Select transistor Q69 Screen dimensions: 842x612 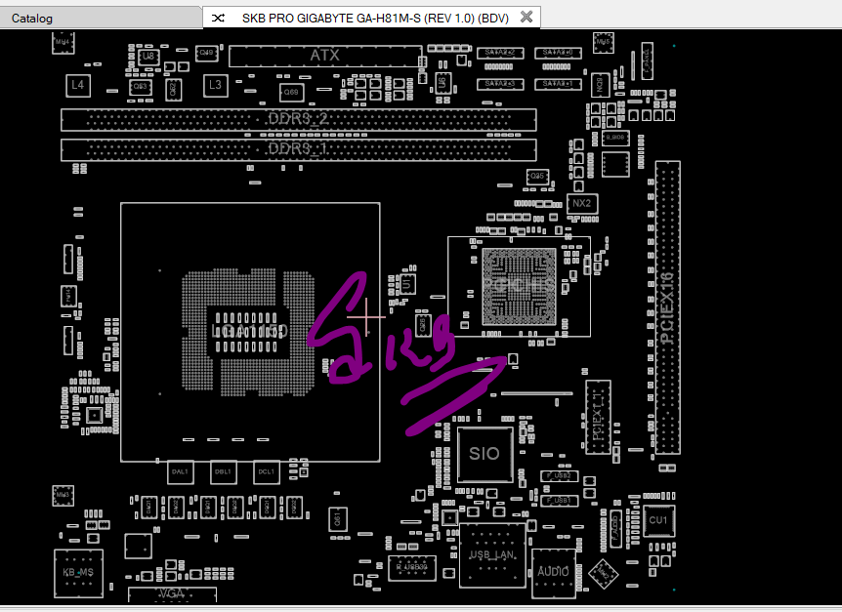[x=292, y=93]
